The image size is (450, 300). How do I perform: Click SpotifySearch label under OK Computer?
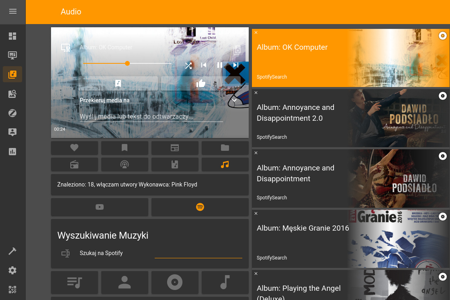272,77
